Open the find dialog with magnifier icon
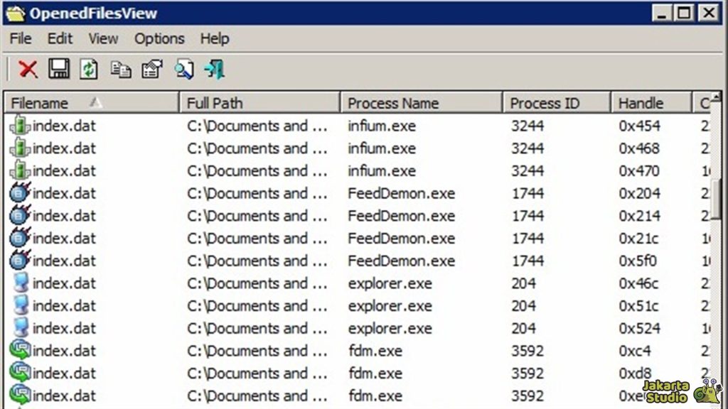This screenshot has height=409, width=728. [x=183, y=69]
